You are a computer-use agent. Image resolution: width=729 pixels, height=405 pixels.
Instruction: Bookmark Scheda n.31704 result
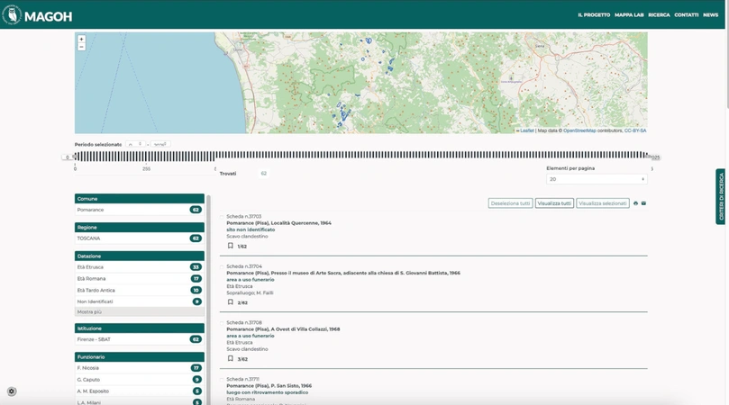[231, 302]
